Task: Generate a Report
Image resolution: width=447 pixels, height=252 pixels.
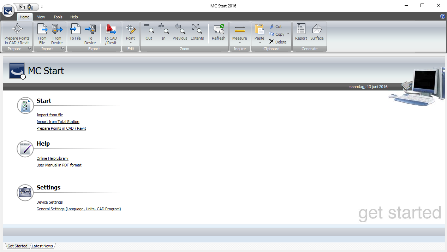Action: [x=301, y=32]
